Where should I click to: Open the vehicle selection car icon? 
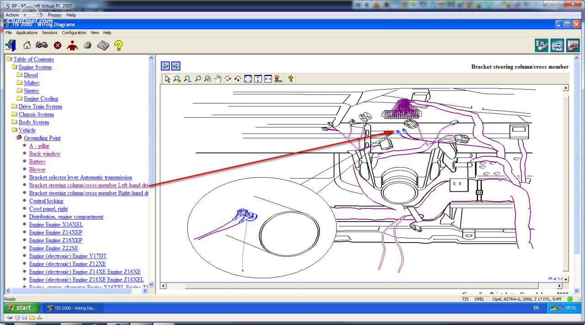click(42, 45)
